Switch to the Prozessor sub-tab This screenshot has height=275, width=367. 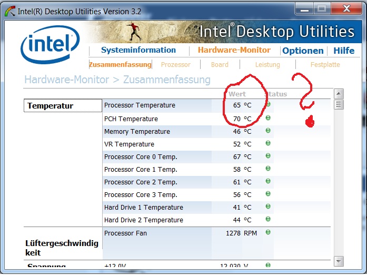tap(176, 65)
